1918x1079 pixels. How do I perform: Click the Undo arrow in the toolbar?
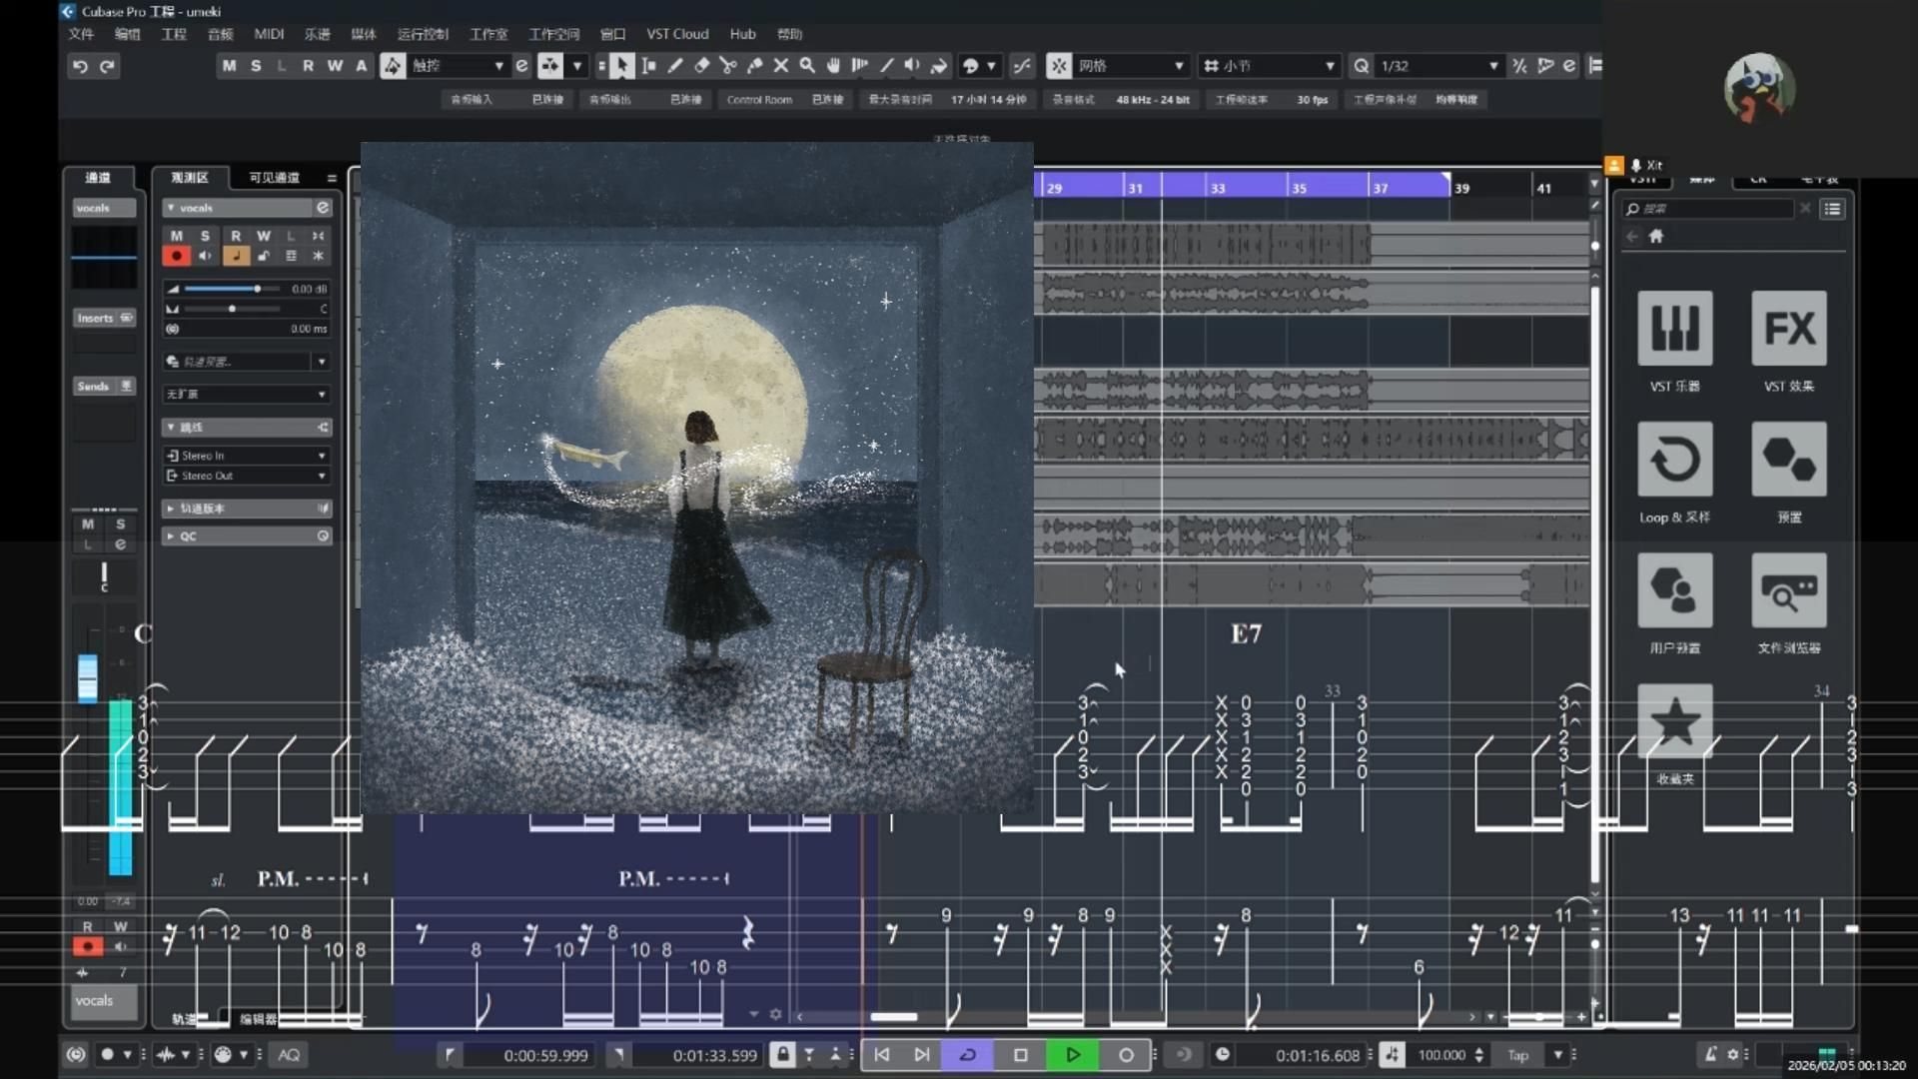click(x=80, y=66)
